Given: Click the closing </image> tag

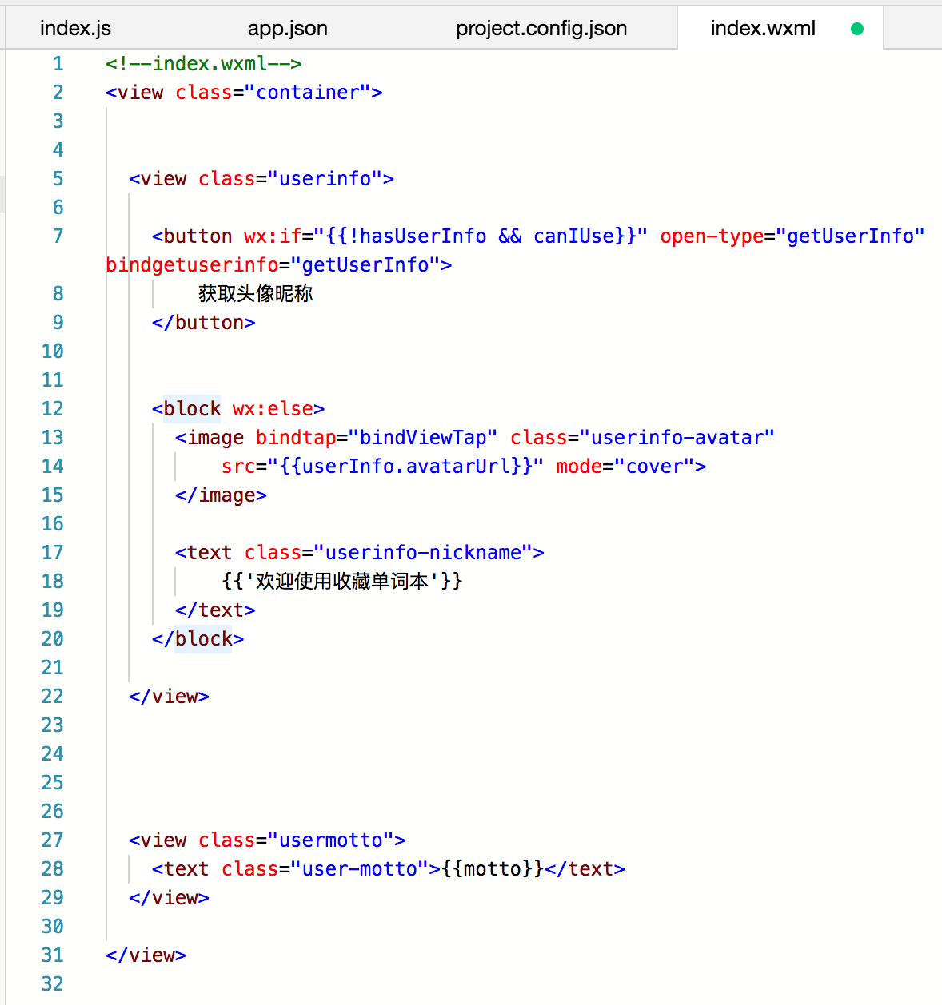Looking at the screenshot, I should click(x=222, y=495).
